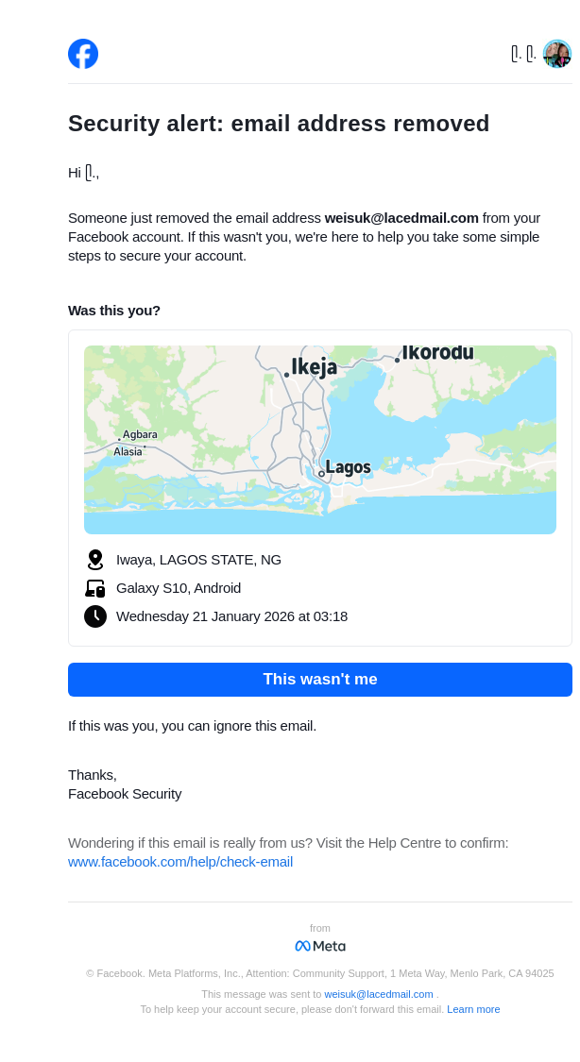Click the footer weisuk@lacedmail.com email link
The width and height of the screenshot is (580, 1062).
[x=379, y=994]
